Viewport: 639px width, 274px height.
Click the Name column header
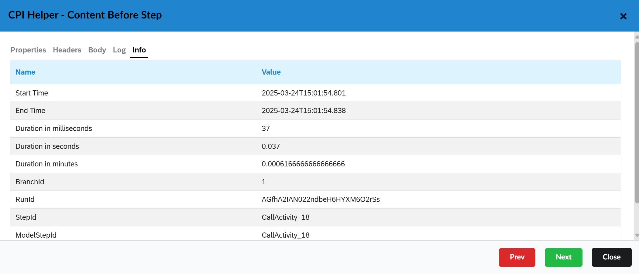pos(25,72)
